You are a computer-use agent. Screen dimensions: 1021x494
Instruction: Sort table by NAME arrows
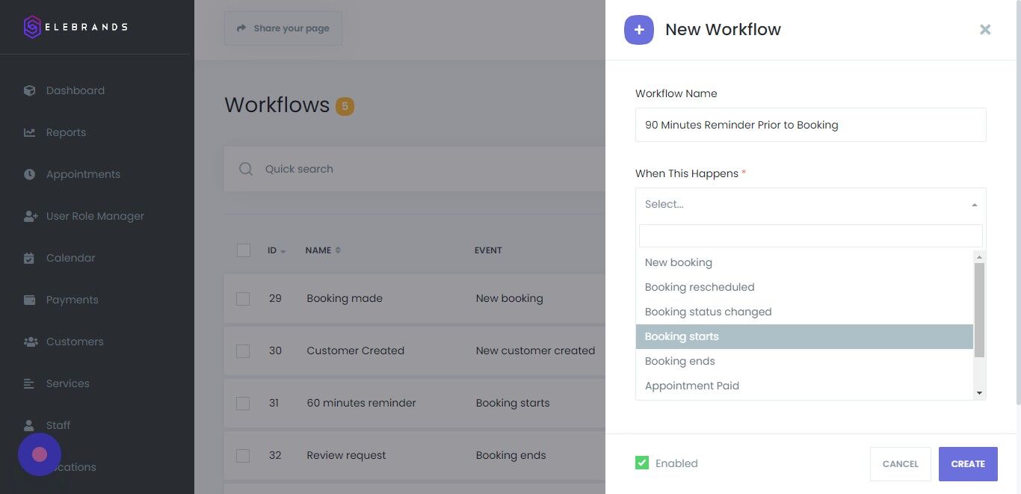coord(338,250)
